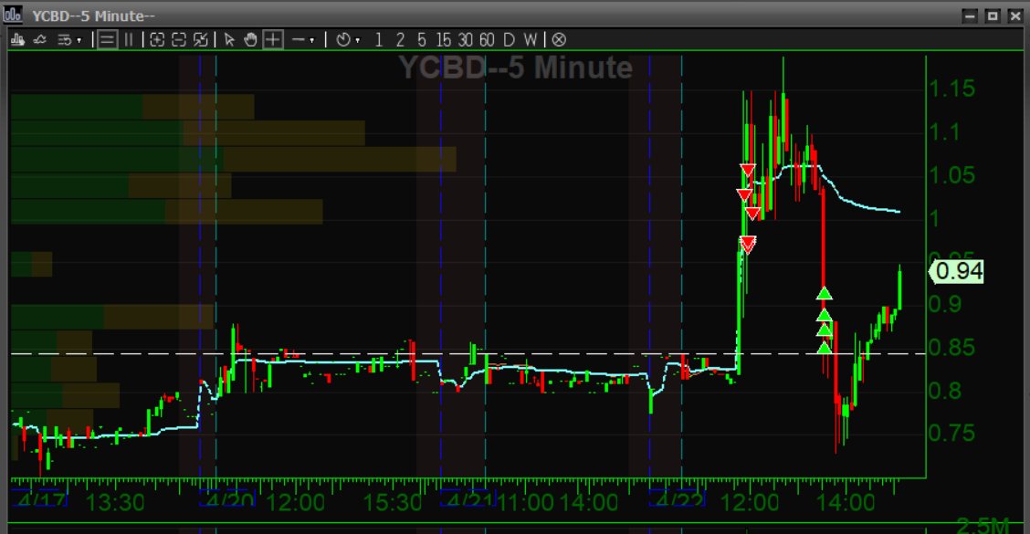
Task: Click the 4/20 date marker on time axis
Action: coord(228,499)
